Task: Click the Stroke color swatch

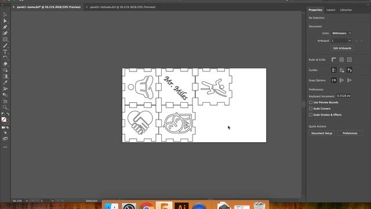Action: click(6, 122)
